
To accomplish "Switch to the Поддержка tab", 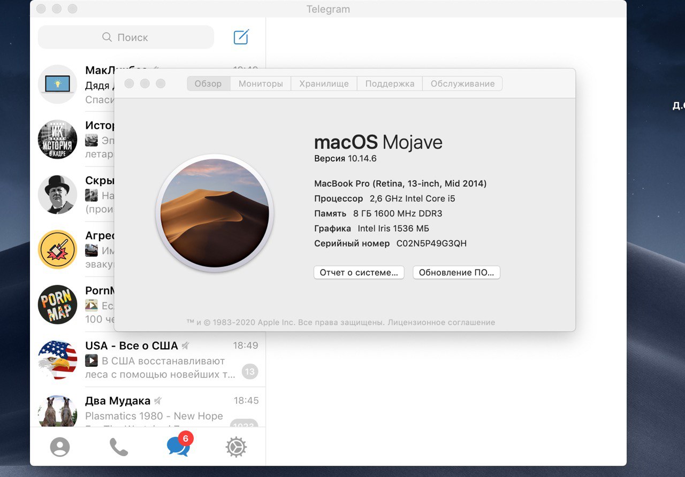I will pyautogui.click(x=390, y=83).
